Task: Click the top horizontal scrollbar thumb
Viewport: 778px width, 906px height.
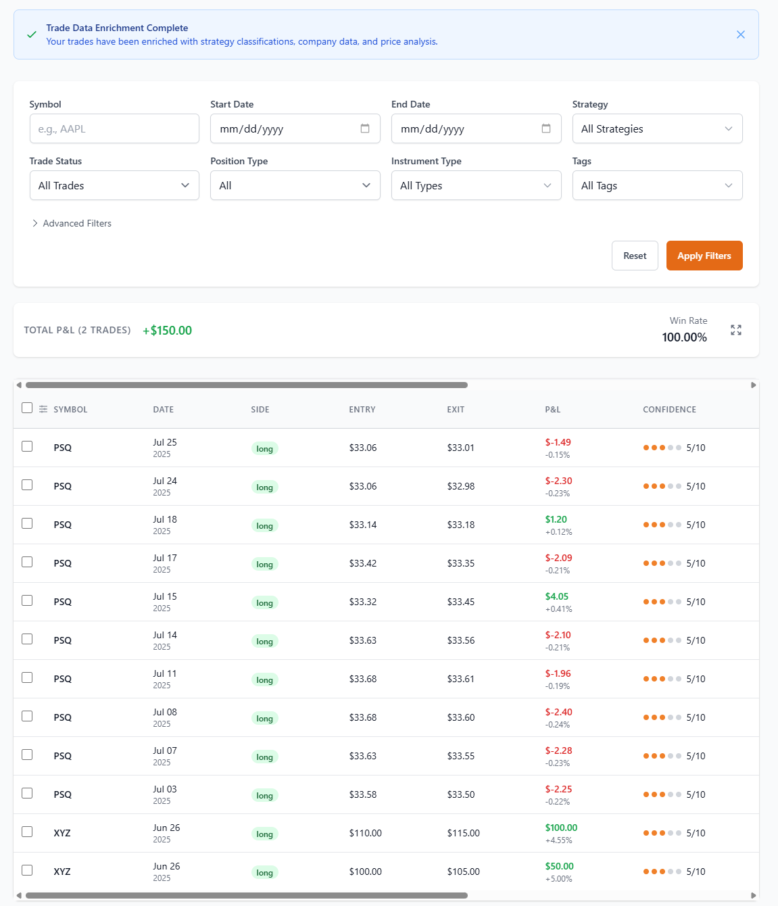Action: tap(246, 385)
